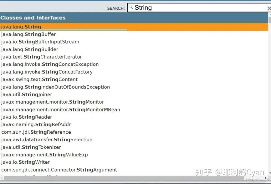Click the horizontal scrollbar at list bottom

(125, 178)
